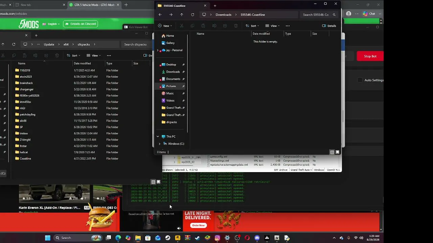The width and height of the screenshot is (433, 243).
Task: Open Sort dropdown in 595546-Coastline window
Action: point(252,26)
